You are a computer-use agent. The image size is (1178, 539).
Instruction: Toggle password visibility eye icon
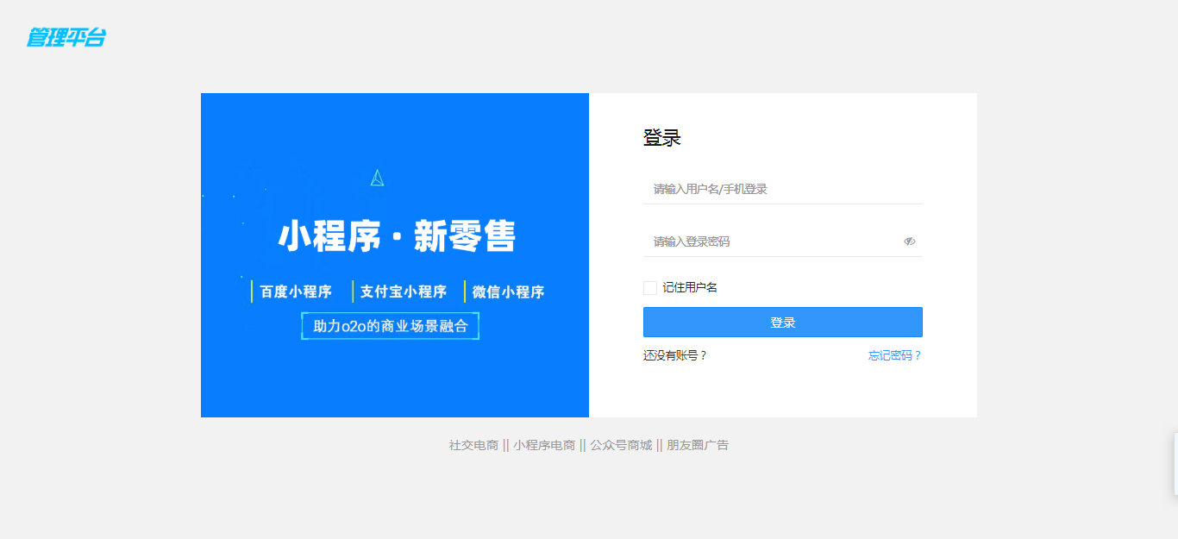point(909,241)
